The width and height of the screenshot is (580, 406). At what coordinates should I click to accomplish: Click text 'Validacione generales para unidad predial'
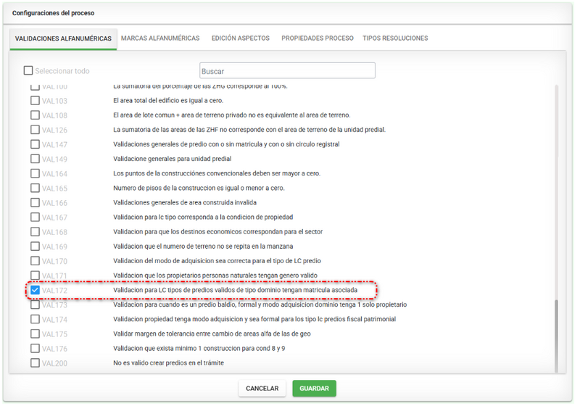(x=173, y=159)
